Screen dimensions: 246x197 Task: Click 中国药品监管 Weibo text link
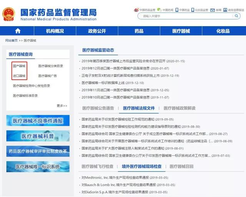click(147, 10)
